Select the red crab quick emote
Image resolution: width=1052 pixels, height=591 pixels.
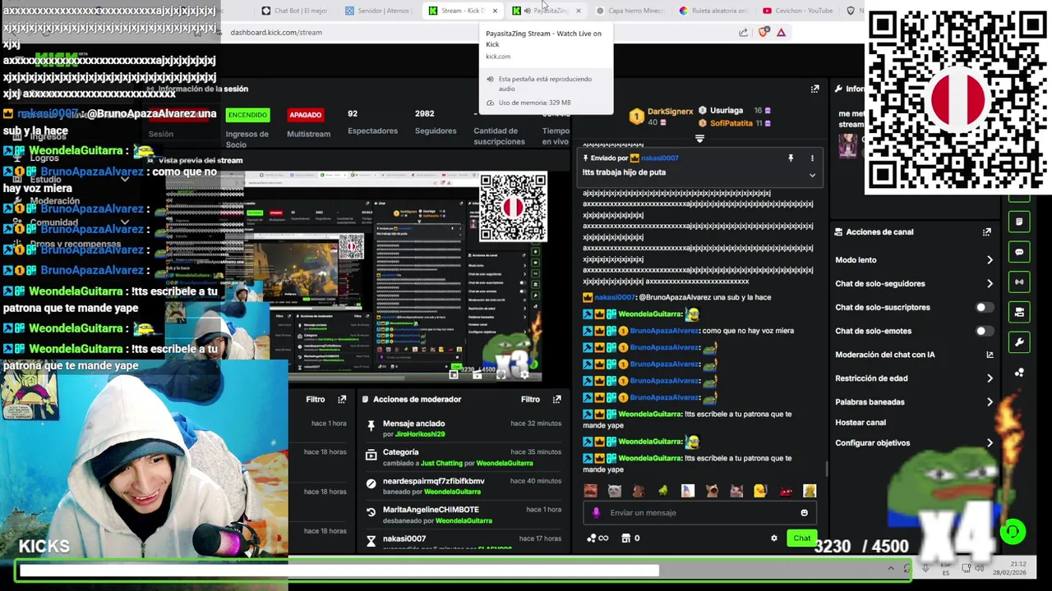click(x=785, y=491)
